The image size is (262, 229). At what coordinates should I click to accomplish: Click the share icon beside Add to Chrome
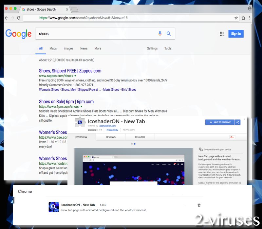click(238, 122)
